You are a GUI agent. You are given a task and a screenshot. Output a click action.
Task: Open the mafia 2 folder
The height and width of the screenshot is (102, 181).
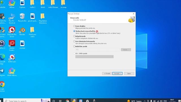33,4
